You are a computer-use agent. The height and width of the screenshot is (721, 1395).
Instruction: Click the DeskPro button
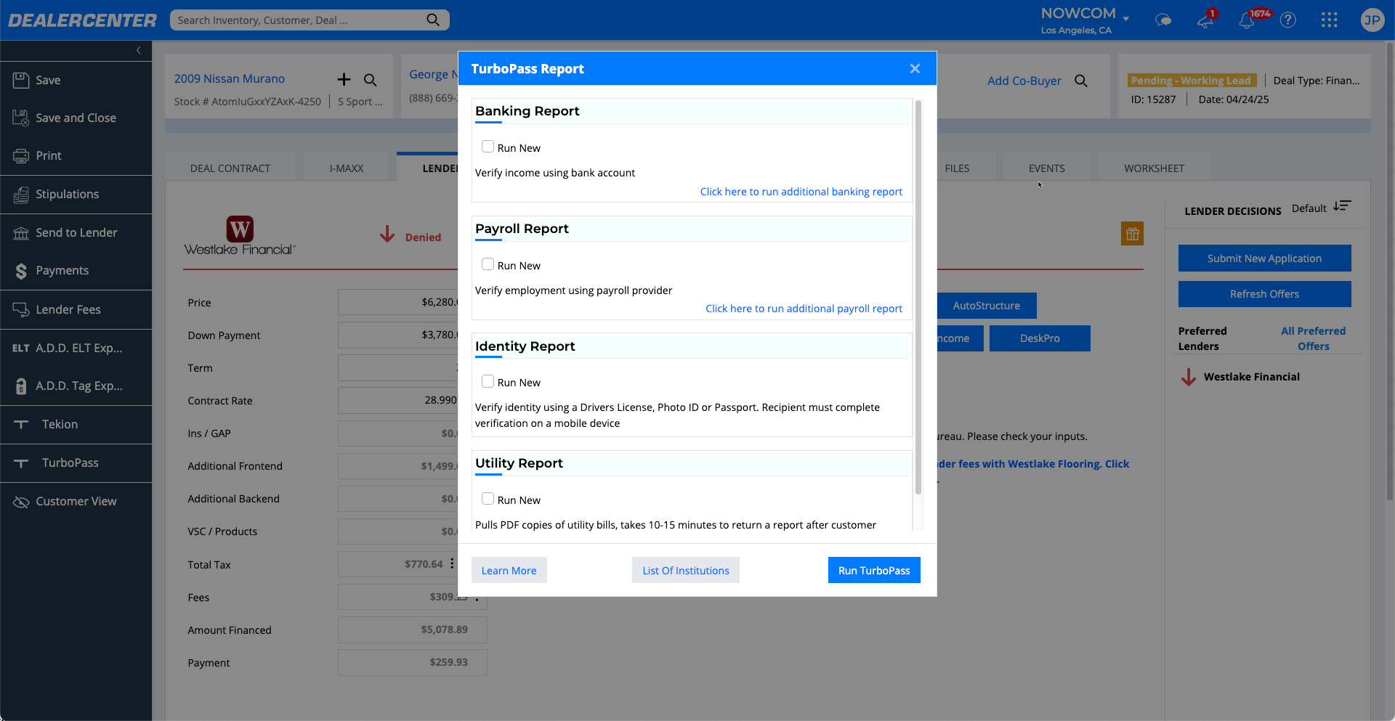1040,338
